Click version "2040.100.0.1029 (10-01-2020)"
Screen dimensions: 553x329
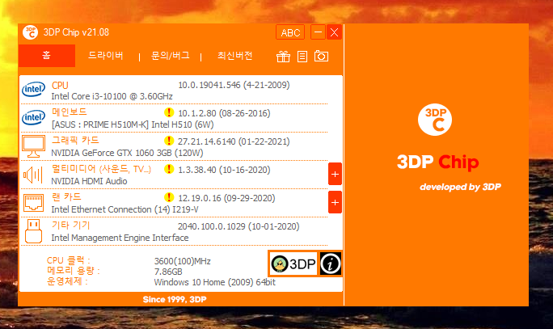coord(239,226)
